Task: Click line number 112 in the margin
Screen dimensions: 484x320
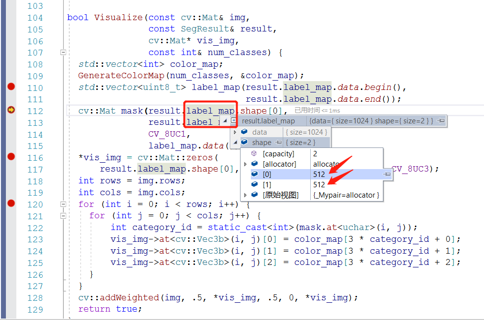Action: [35, 111]
